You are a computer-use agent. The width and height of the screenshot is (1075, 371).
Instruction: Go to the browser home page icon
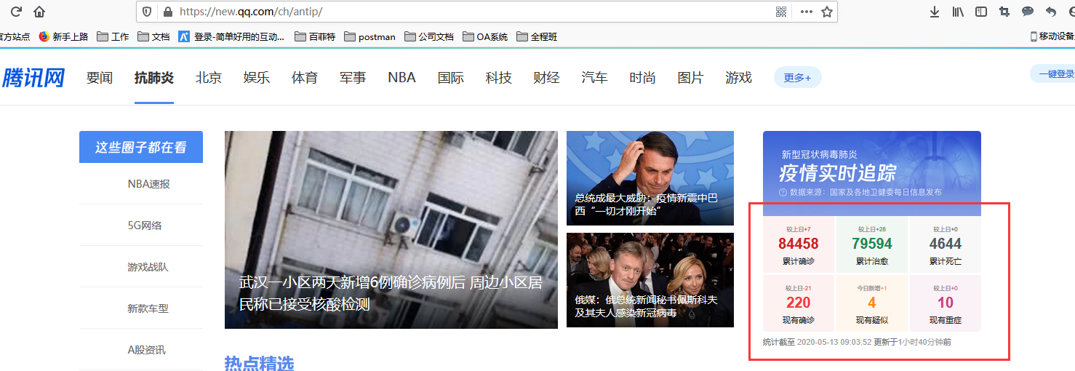pos(39,12)
